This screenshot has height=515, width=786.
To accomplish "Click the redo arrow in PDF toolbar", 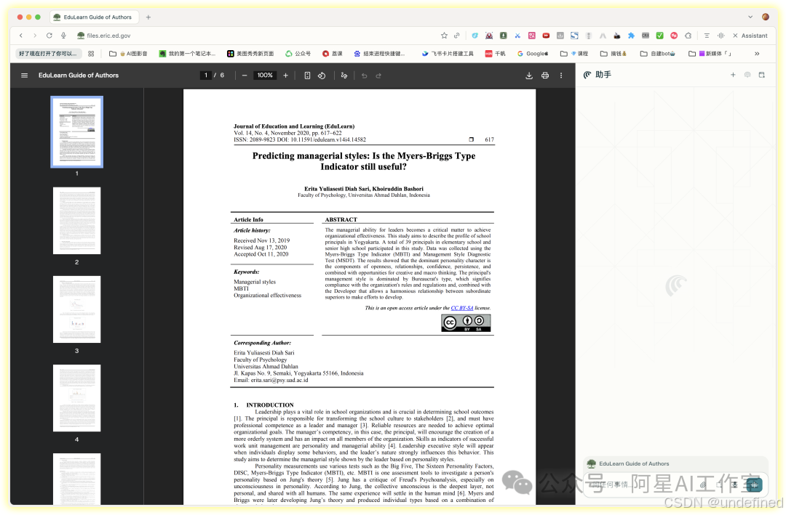I will [x=378, y=76].
